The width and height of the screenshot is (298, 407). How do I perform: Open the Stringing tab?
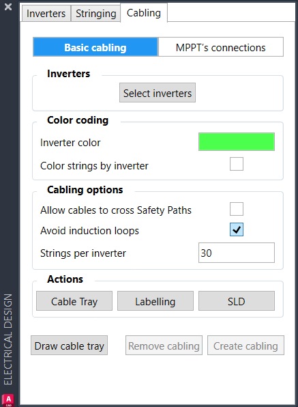[96, 14]
